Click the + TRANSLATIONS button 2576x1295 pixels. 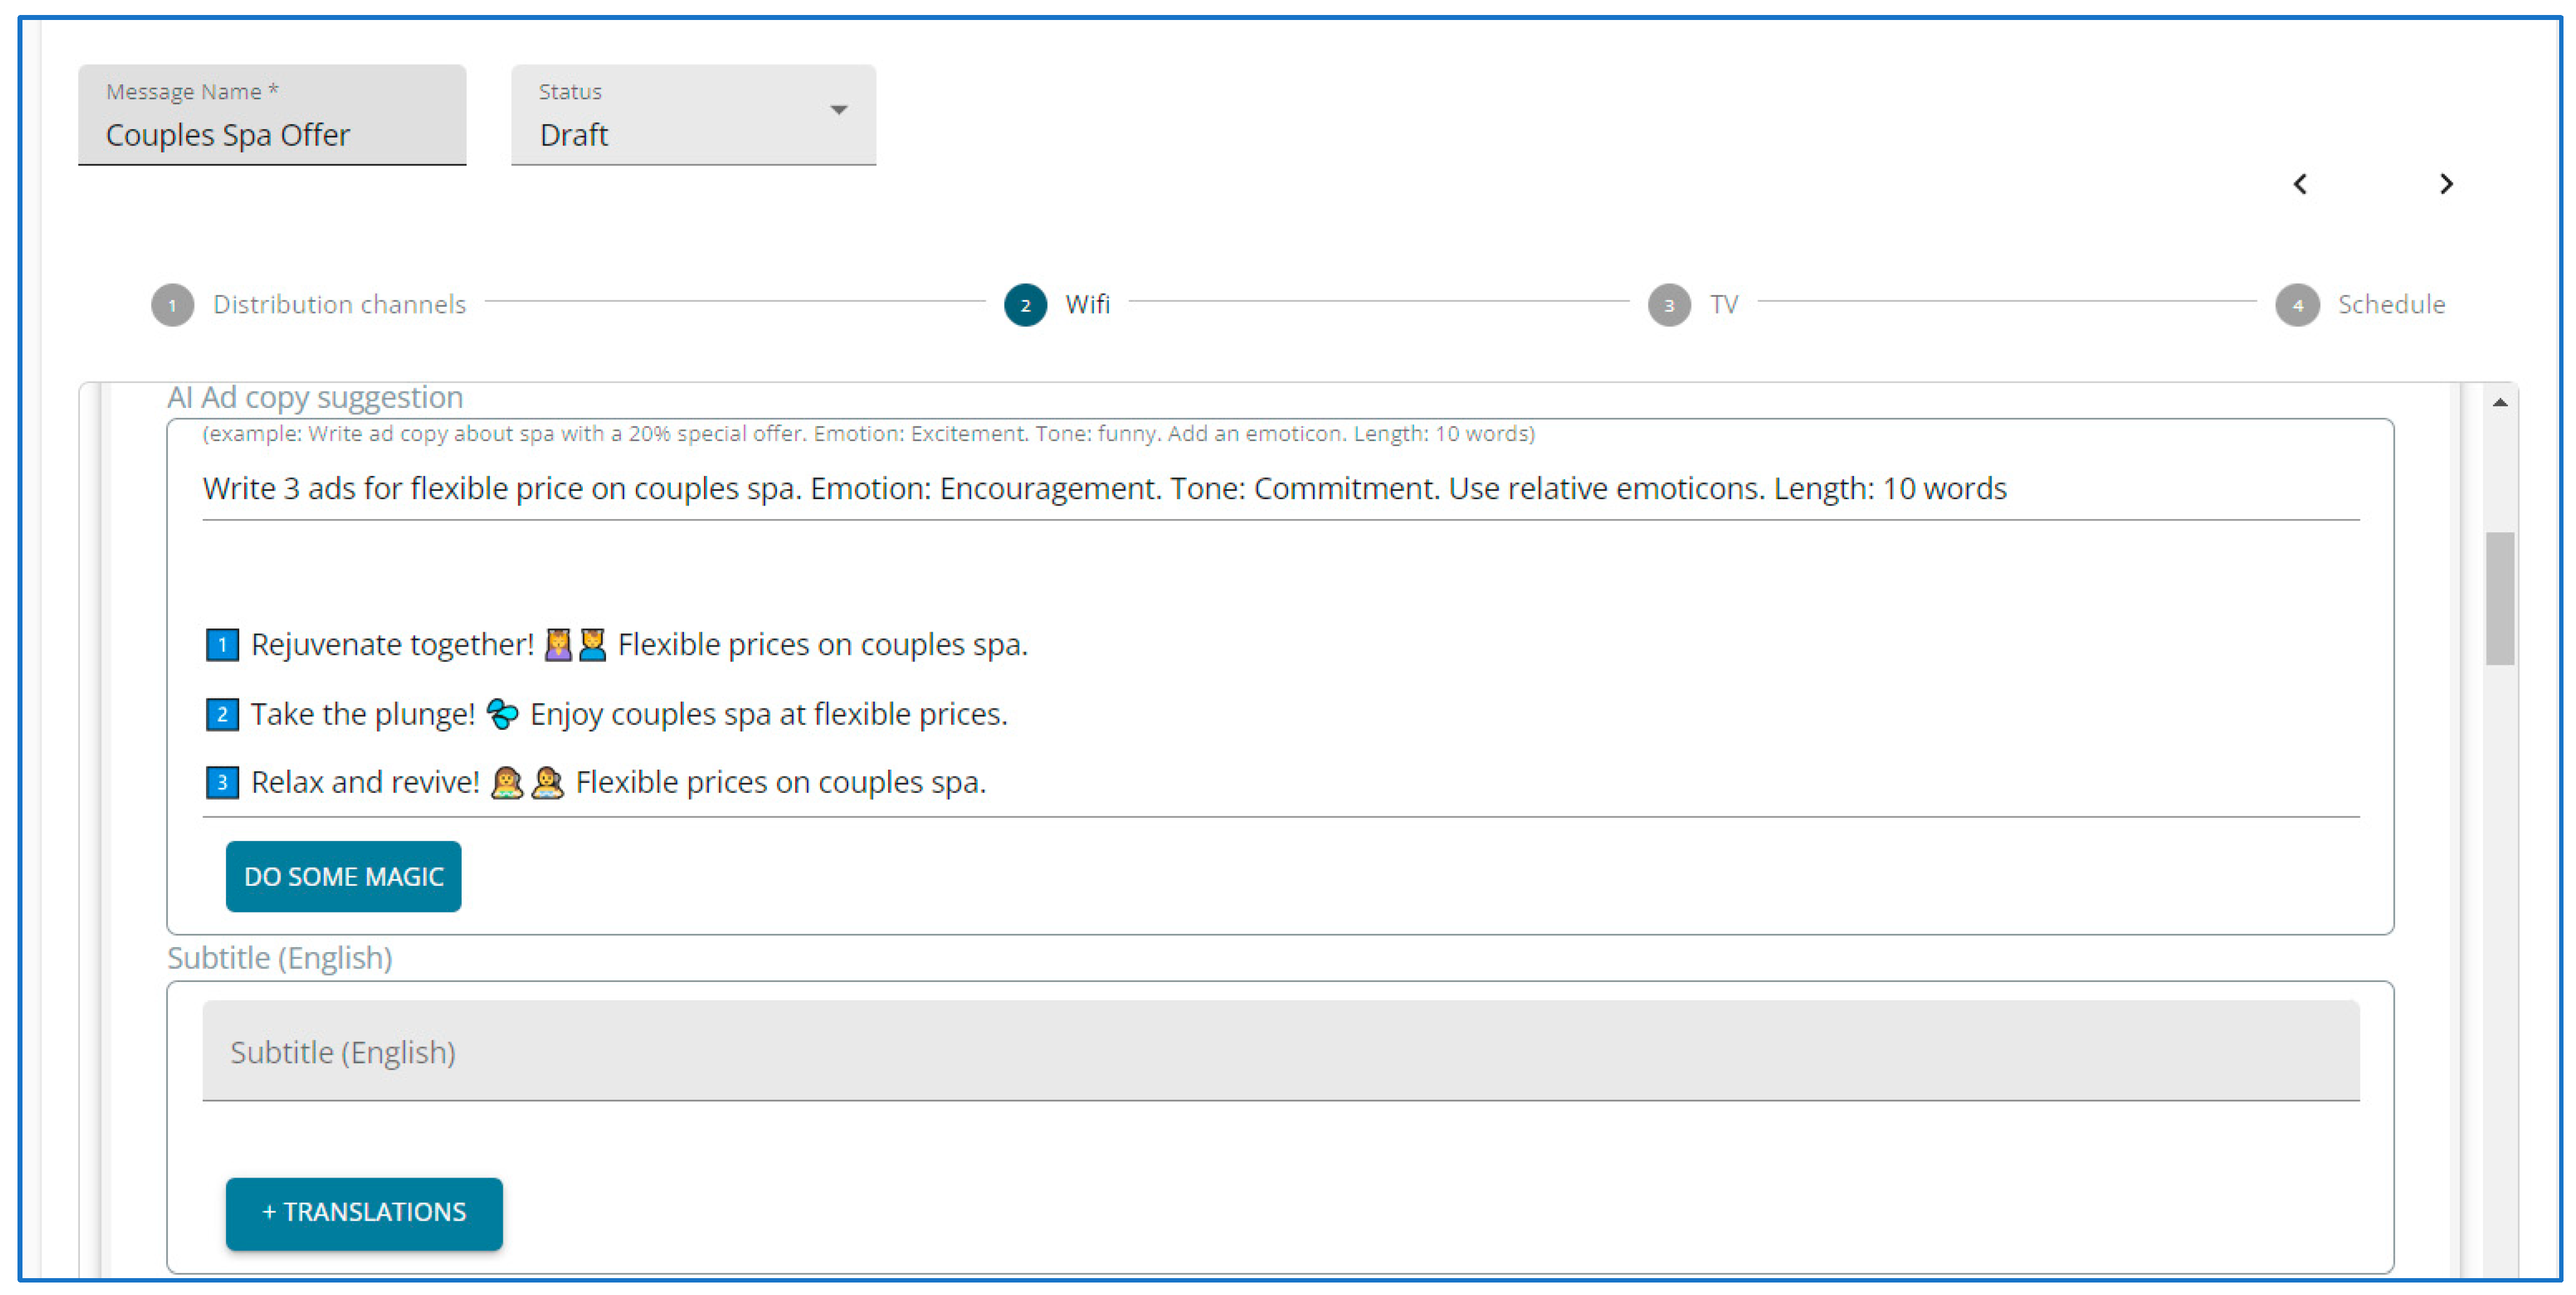364,1213
